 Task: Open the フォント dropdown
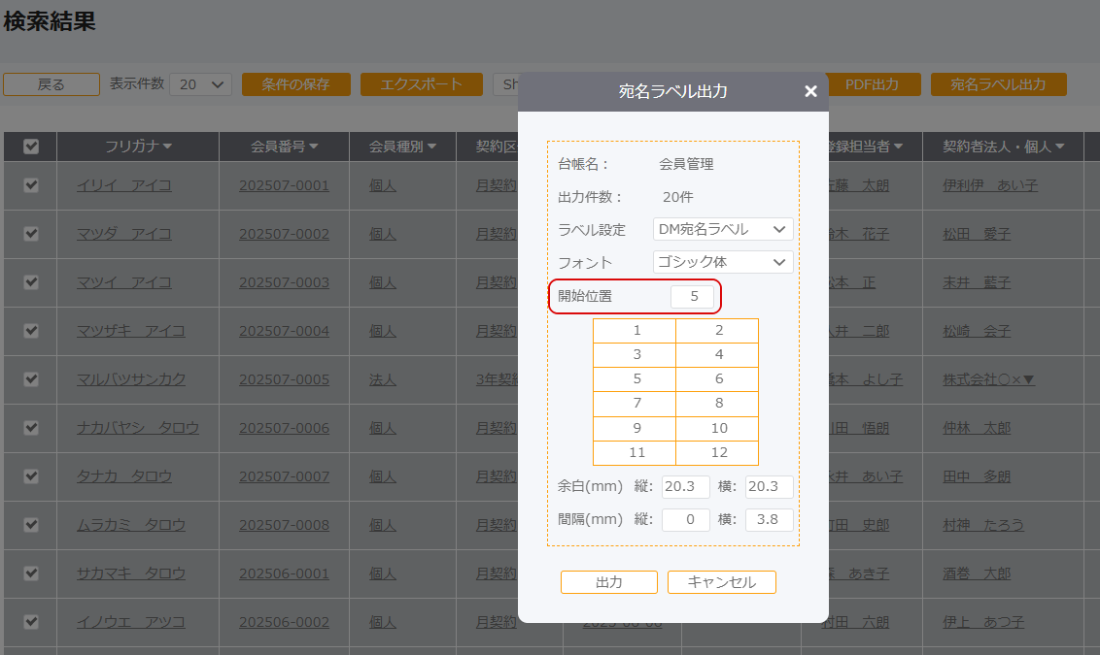[723, 262]
